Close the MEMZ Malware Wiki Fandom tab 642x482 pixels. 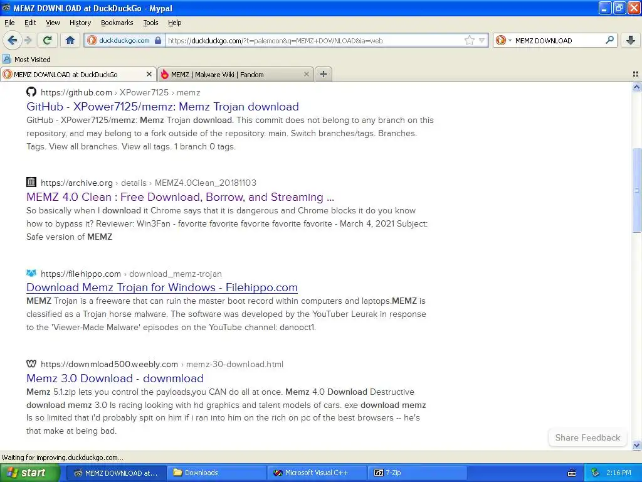306,74
